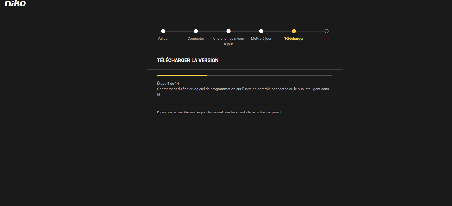452x206 pixels.
Task: Click the Valider step label
Action: [163, 38]
